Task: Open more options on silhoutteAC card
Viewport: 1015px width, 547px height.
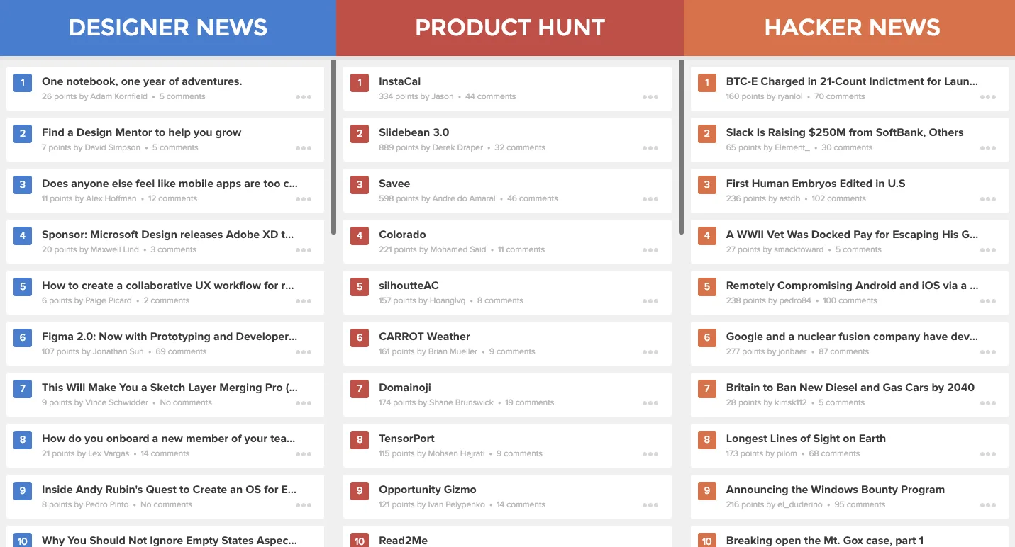Action: [x=650, y=301]
